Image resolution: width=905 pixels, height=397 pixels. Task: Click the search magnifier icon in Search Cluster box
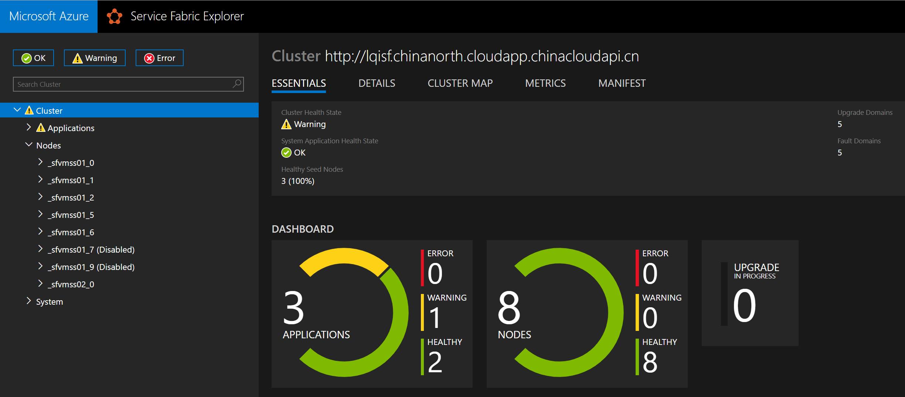pyautogui.click(x=237, y=84)
